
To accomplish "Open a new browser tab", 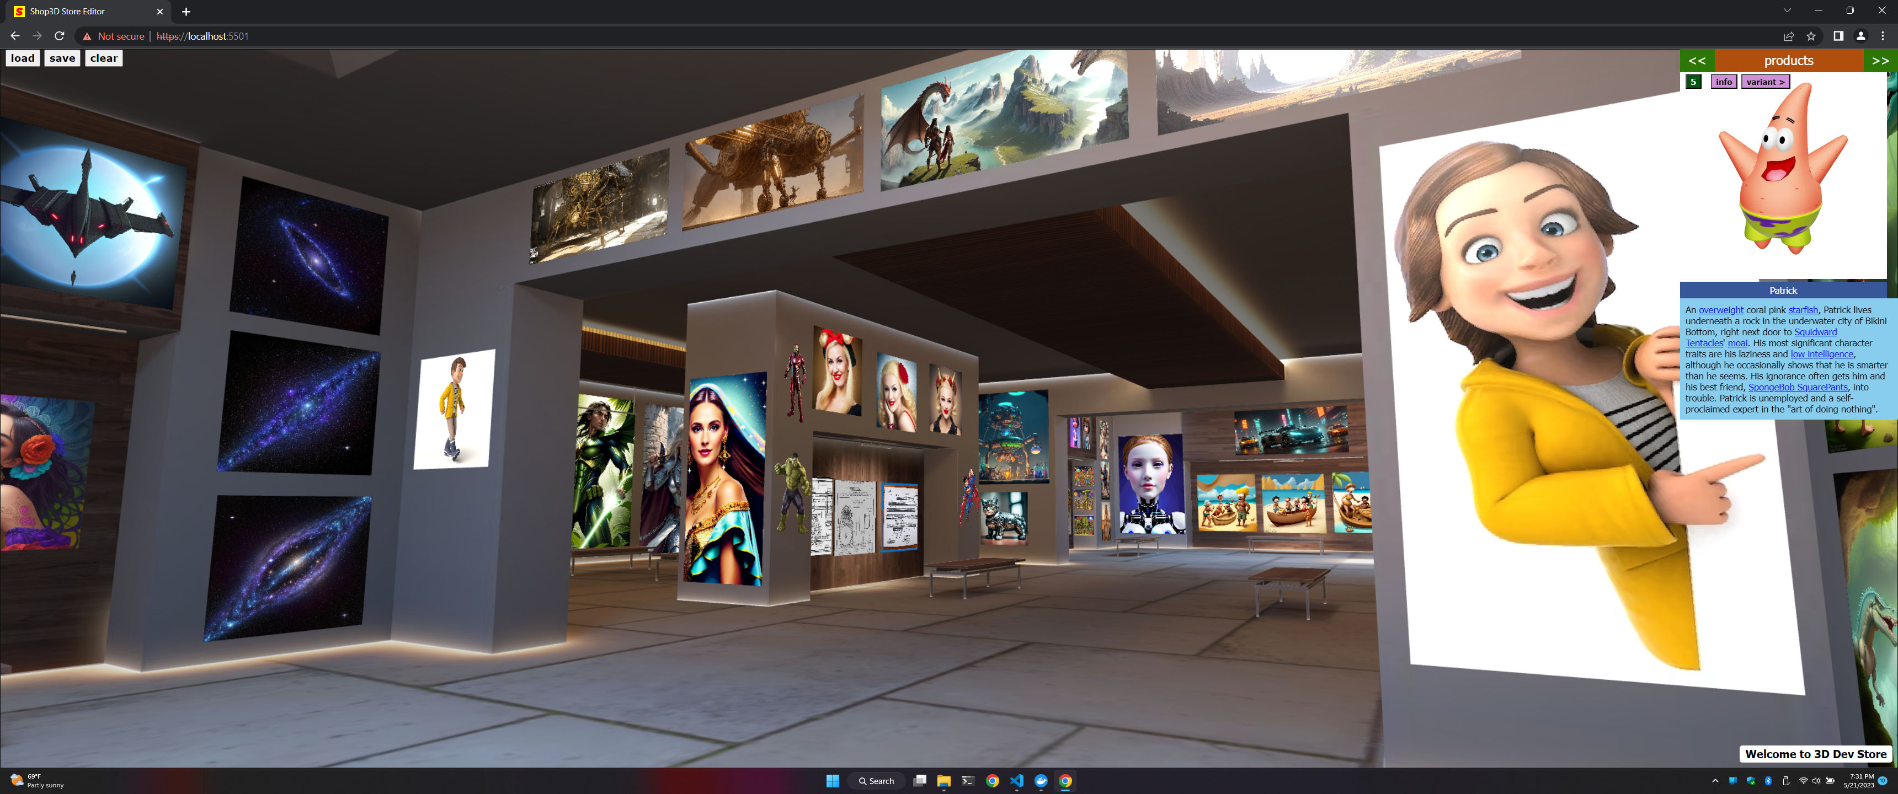I will [x=186, y=12].
